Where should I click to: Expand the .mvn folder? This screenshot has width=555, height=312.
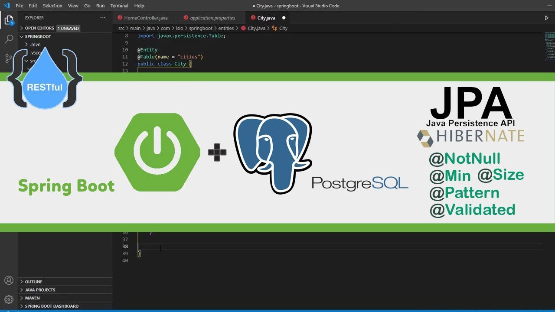(65, 45)
